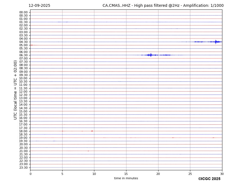This screenshot has width=252, height=189.
Task: Click the x-axis tick label 5
Action: pyautogui.click(x=62, y=174)
